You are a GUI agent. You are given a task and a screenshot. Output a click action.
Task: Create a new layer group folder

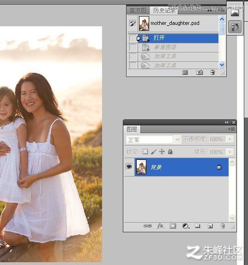click(x=198, y=226)
